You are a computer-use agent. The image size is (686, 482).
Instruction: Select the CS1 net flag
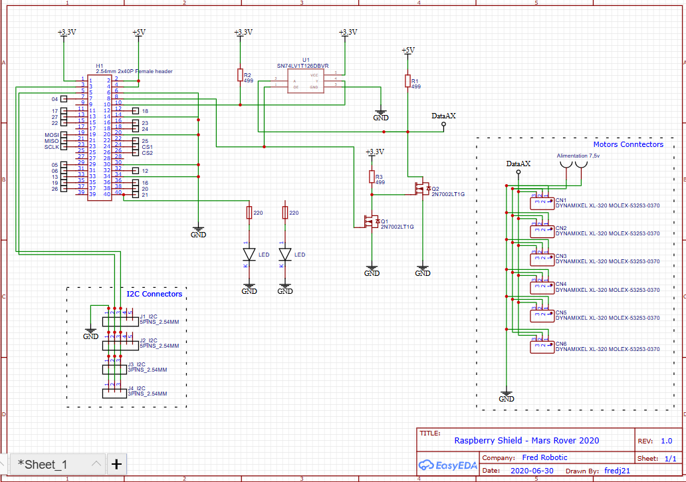click(x=143, y=147)
